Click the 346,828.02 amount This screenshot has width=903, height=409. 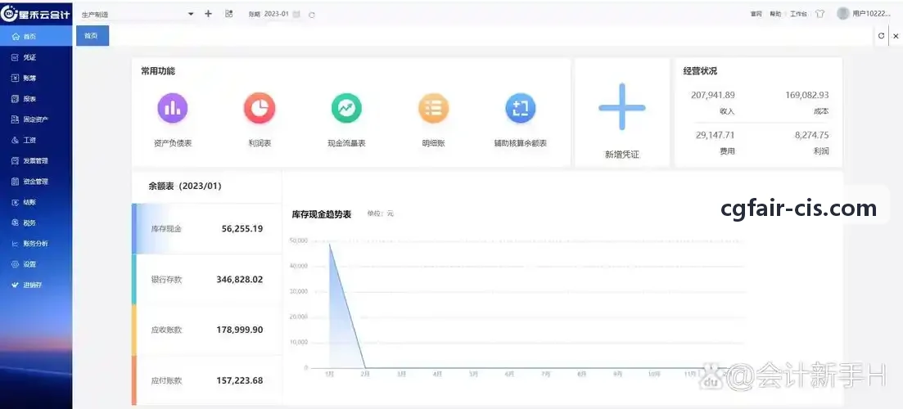point(240,279)
